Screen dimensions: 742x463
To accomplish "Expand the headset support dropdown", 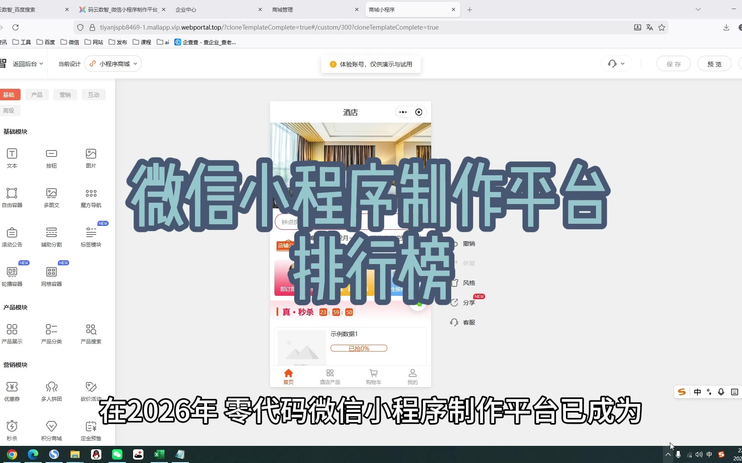I will (616, 64).
